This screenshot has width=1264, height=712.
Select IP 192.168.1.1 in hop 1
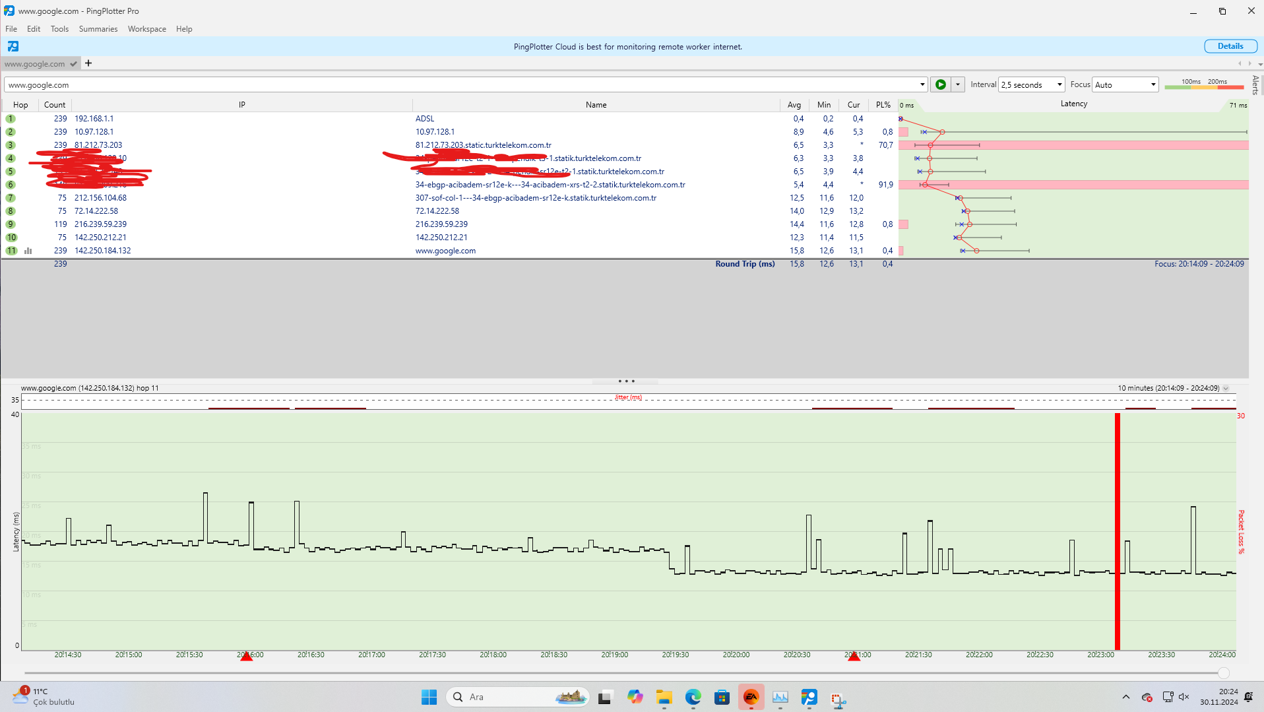click(94, 119)
